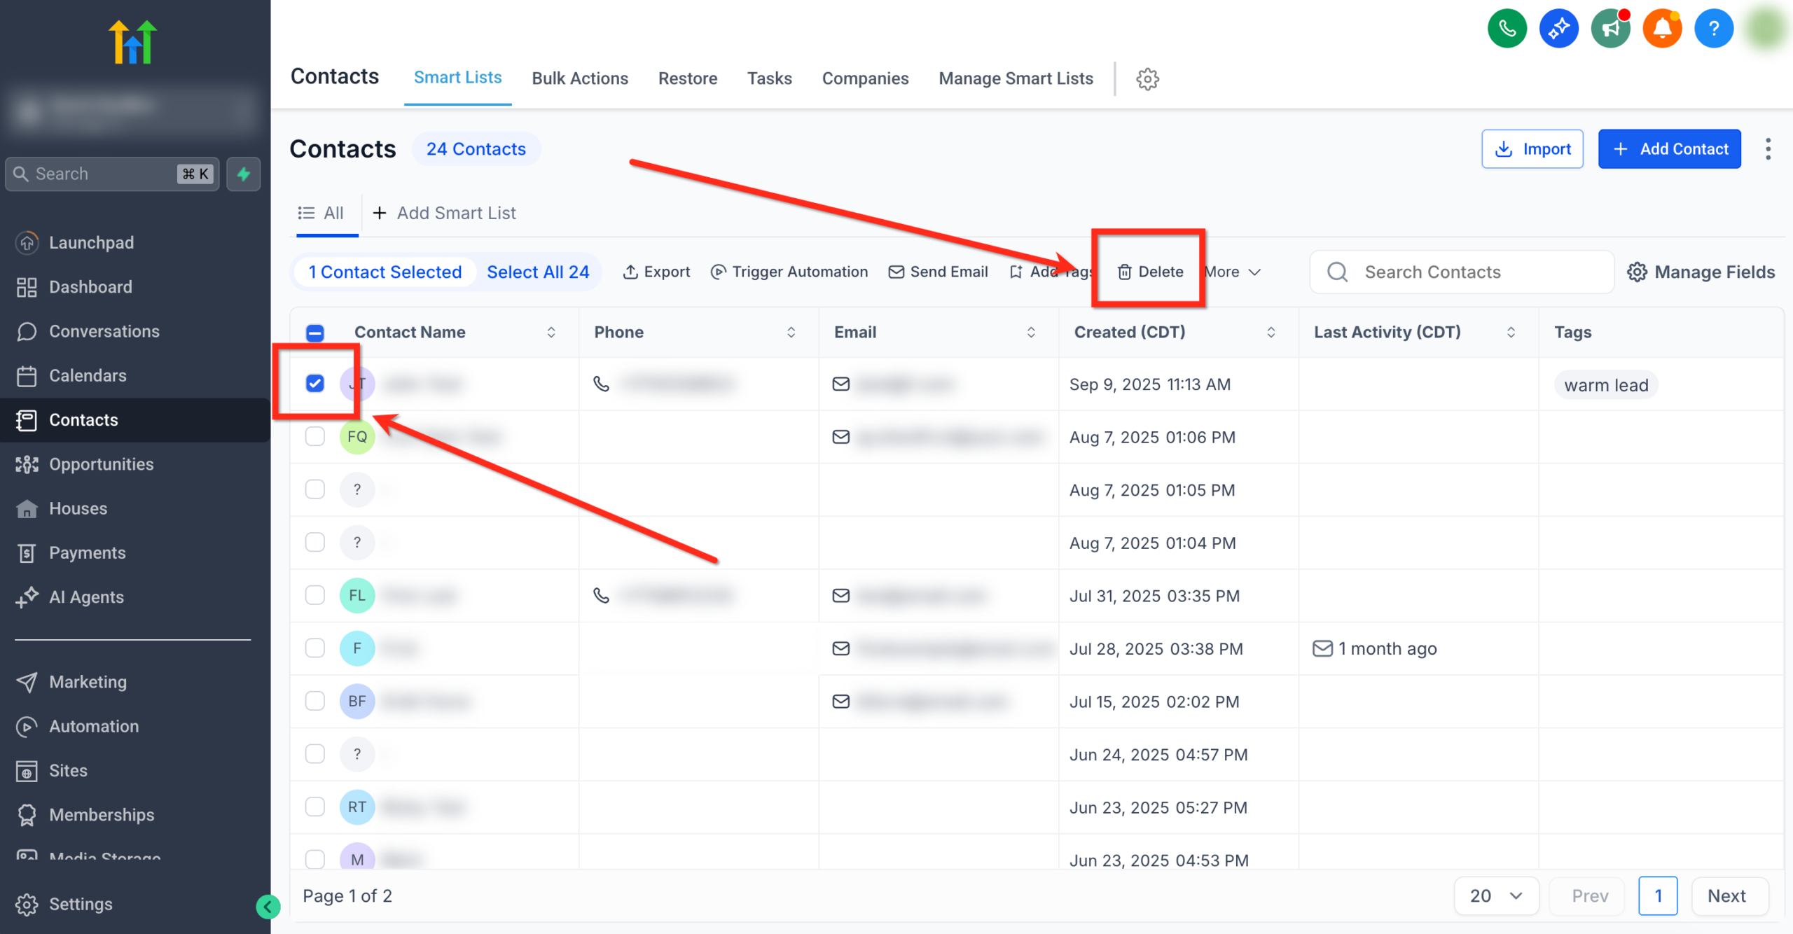
Task: Uncheck the first selected contact row
Action: pyautogui.click(x=315, y=384)
